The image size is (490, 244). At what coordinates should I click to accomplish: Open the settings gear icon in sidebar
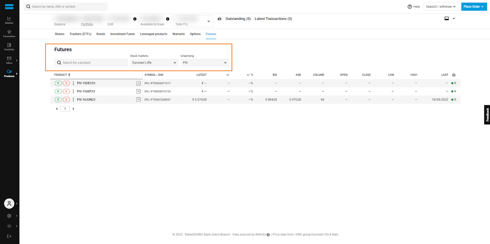[x=9, y=216]
